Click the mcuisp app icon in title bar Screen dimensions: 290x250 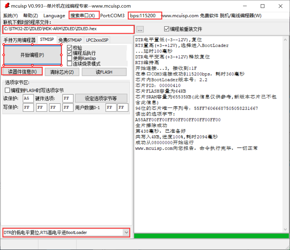7,5
